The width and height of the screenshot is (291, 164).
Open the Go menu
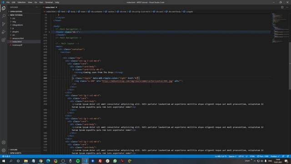pyautogui.click(x=35, y=2)
